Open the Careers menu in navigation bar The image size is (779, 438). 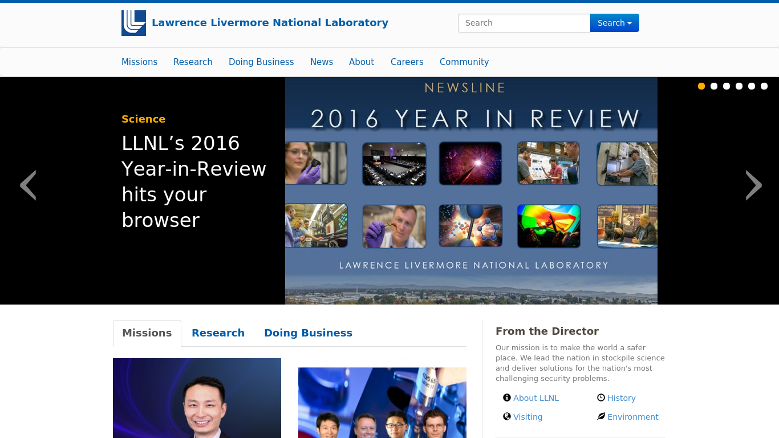pos(407,62)
